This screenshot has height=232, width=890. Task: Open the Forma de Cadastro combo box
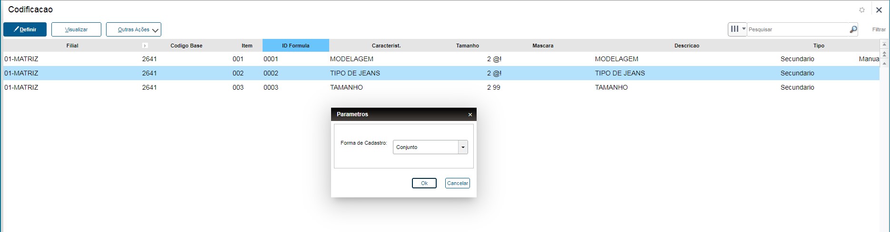pyautogui.click(x=430, y=147)
